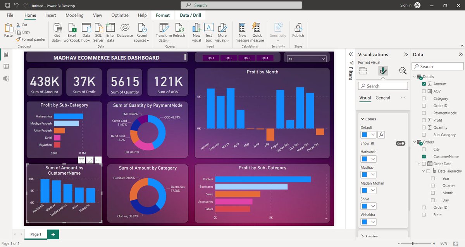The height and width of the screenshot is (247, 465).
Task: Open Analytics pane magnifier icon
Action: tap(403, 71)
